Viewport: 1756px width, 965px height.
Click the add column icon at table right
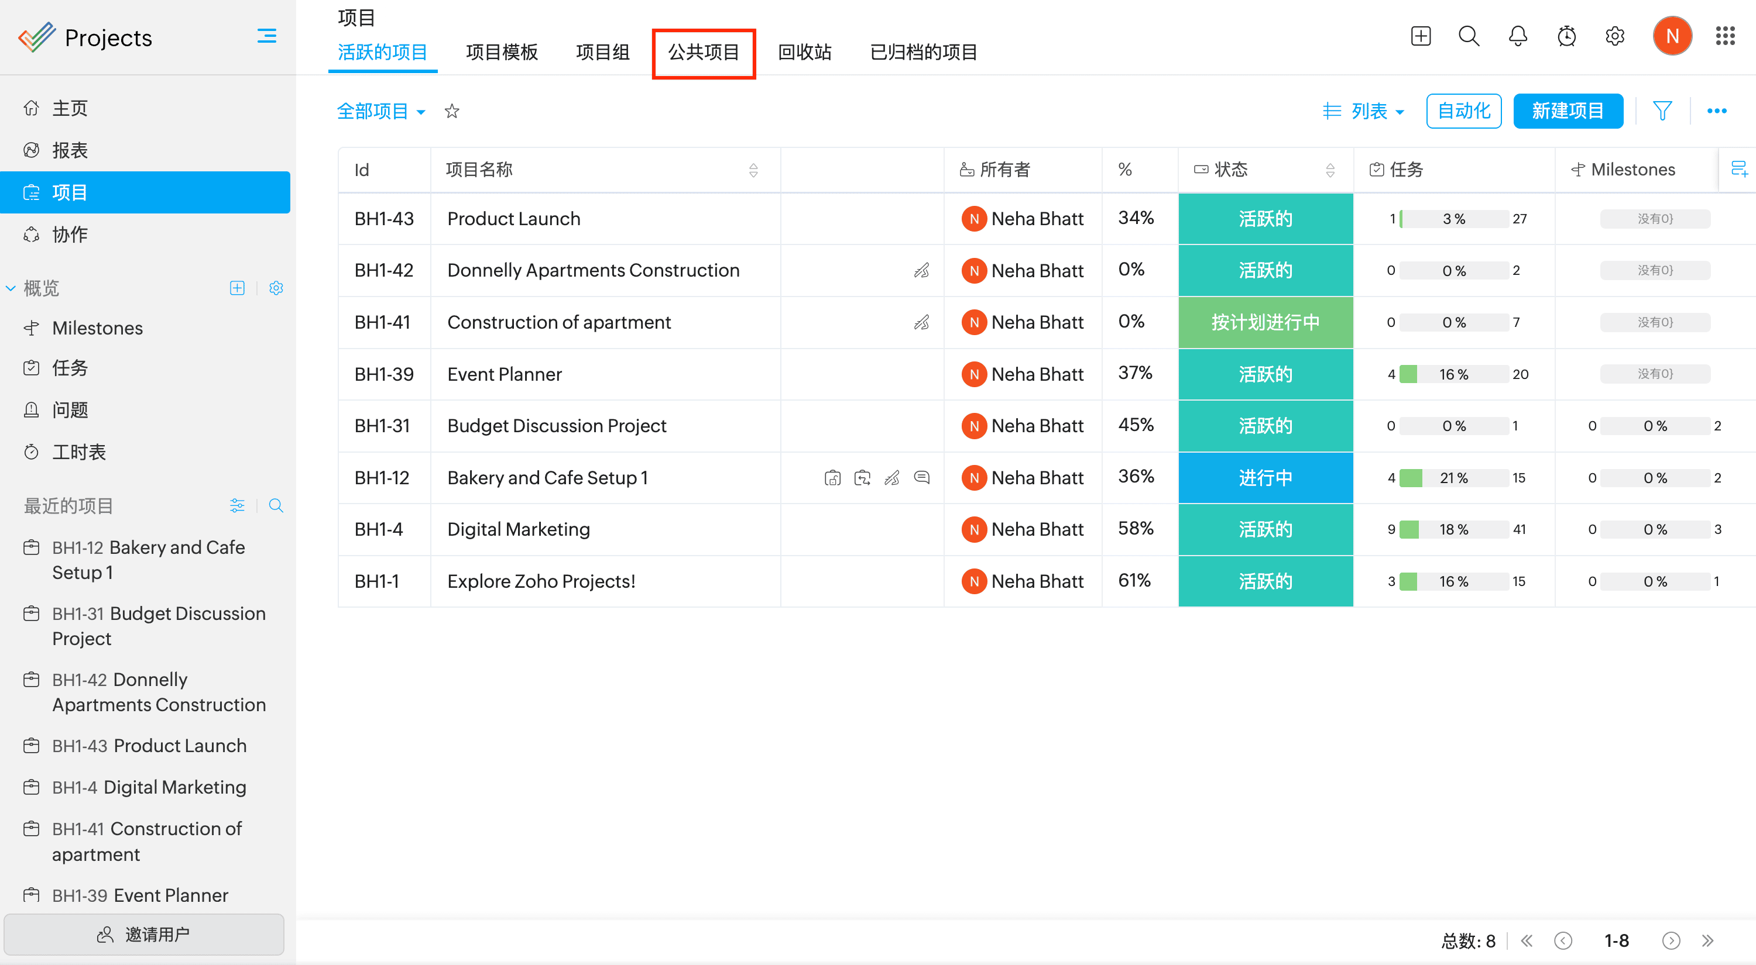1739,169
